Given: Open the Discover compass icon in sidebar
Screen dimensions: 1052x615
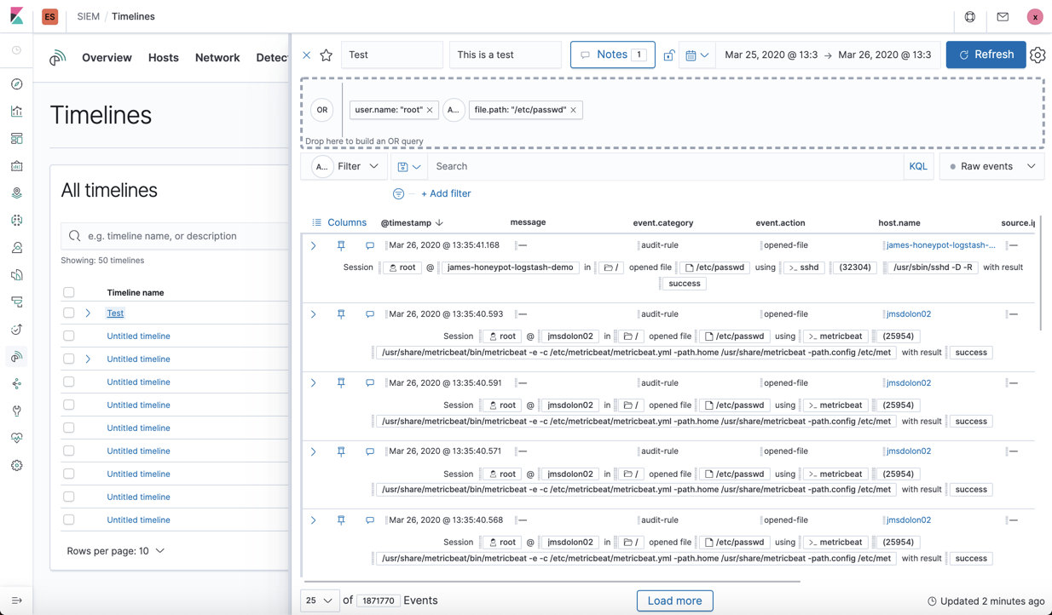Looking at the screenshot, I should point(16,84).
